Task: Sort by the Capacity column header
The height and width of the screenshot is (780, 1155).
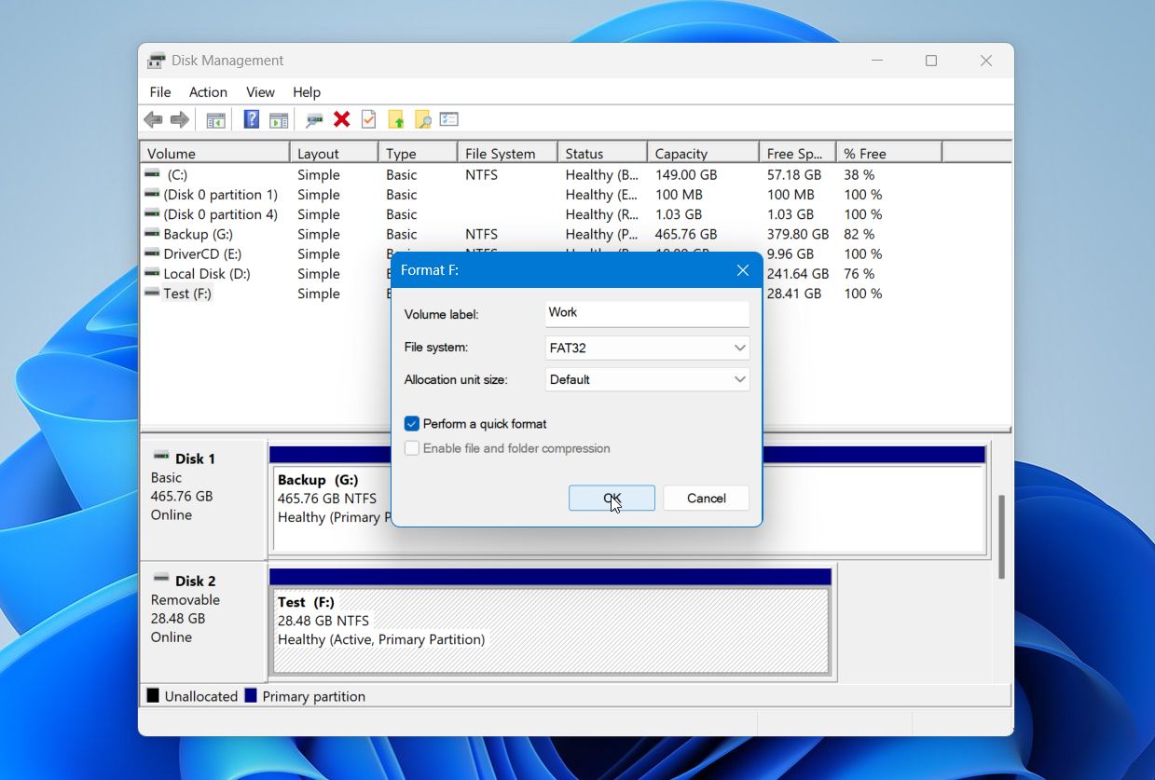Action: tap(703, 153)
